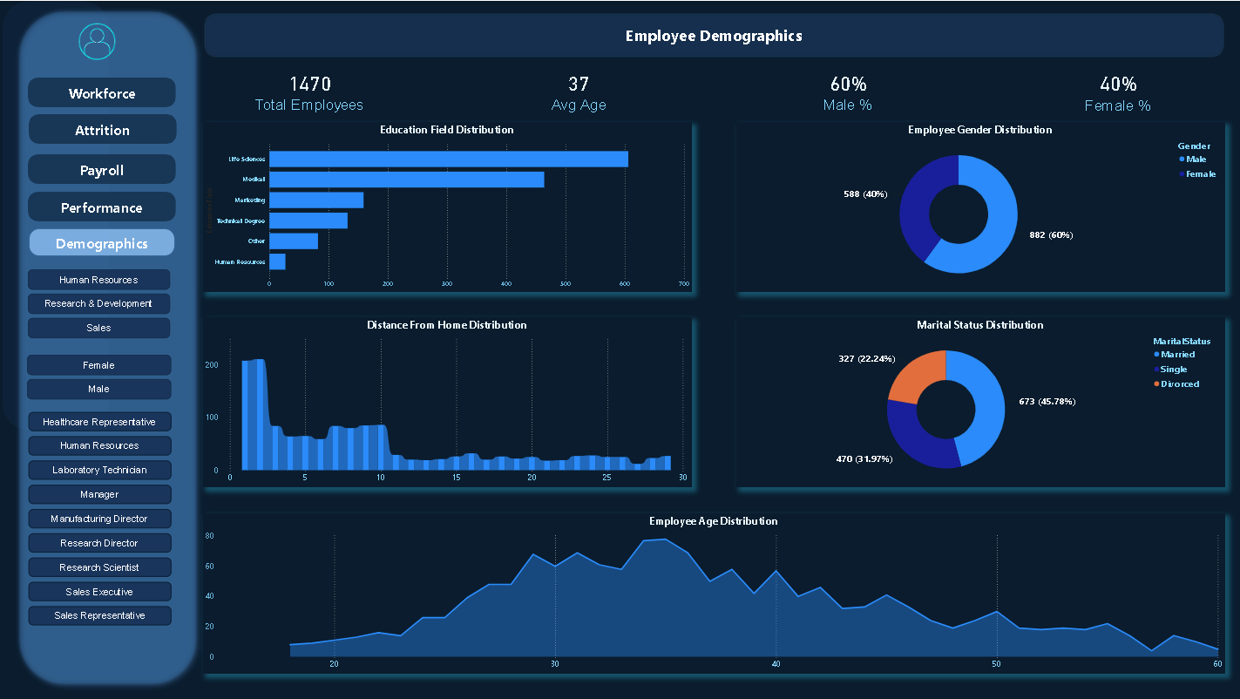Choose the Sales Representative role filter

click(x=99, y=615)
